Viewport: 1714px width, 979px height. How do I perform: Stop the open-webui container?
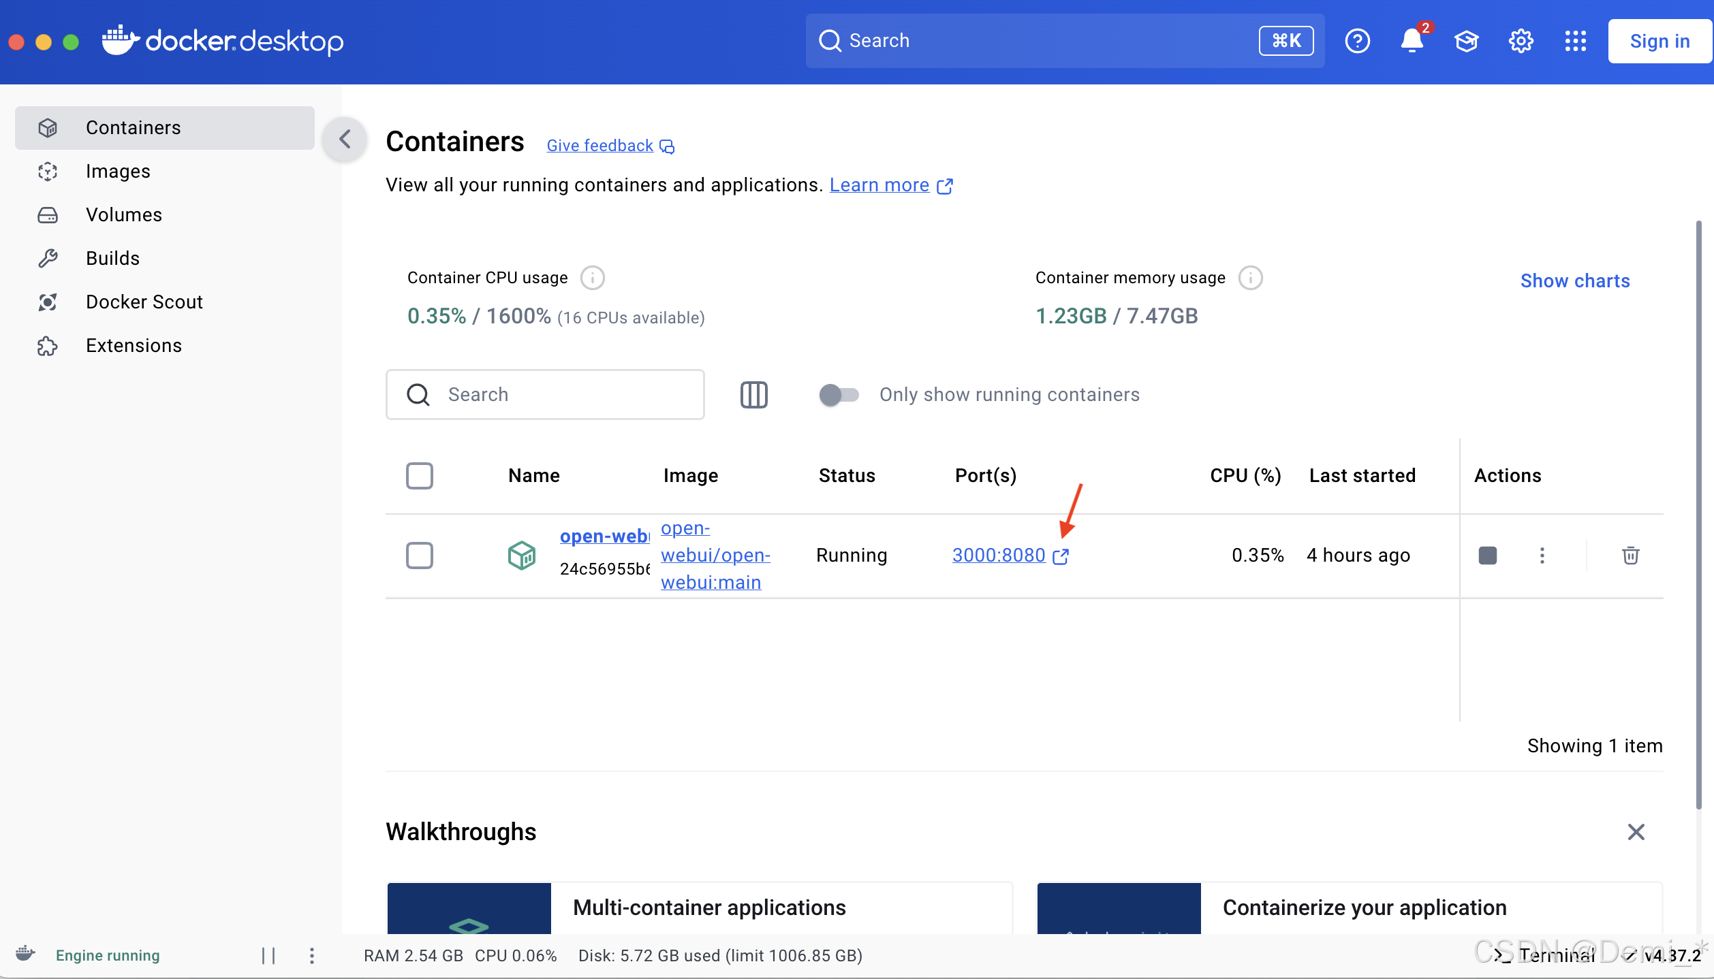click(x=1488, y=556)
